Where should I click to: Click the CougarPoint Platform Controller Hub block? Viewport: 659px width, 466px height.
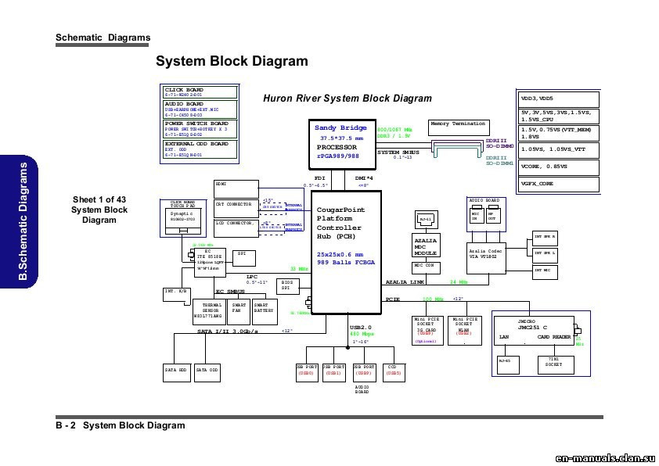pos(346,253)
